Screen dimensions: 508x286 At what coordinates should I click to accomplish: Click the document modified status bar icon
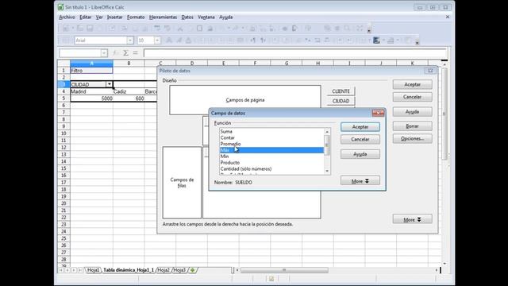coord(271,279)
